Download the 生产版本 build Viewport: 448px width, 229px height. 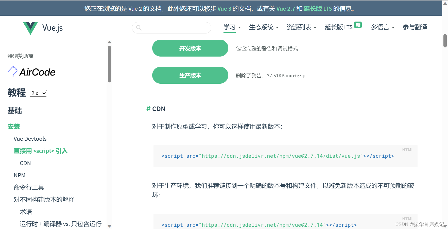pos(190,75)
